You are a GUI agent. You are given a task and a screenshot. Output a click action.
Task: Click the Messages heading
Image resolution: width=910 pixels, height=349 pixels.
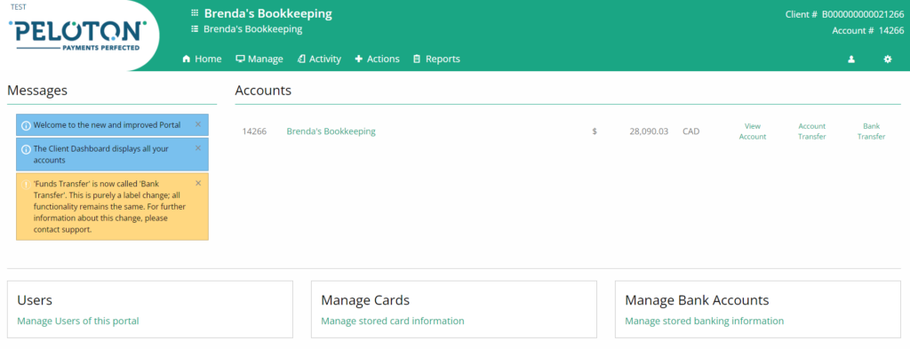pos(37,91)
